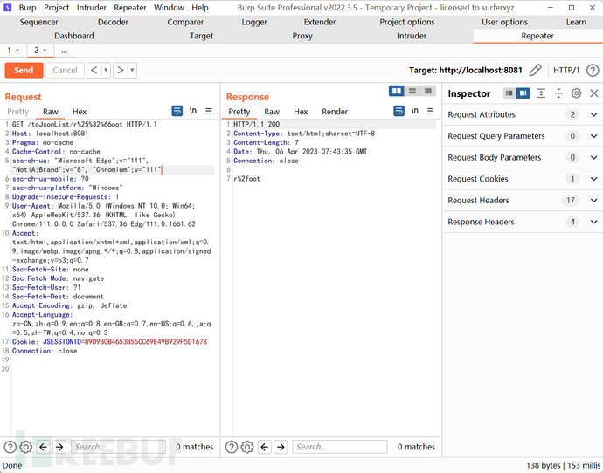Open the Sequencer tab

point(38,22)
